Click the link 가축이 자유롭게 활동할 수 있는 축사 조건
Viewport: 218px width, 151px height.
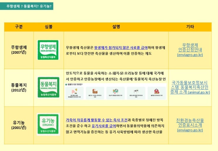97,120
